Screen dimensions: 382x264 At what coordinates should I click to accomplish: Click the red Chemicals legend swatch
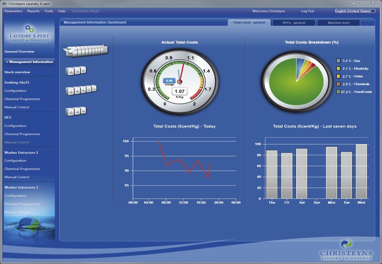coord(338,84)
